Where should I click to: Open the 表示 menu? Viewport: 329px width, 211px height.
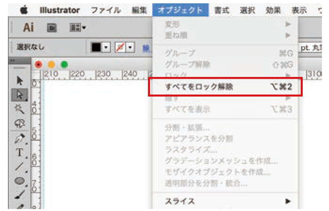tap(299, 10)
